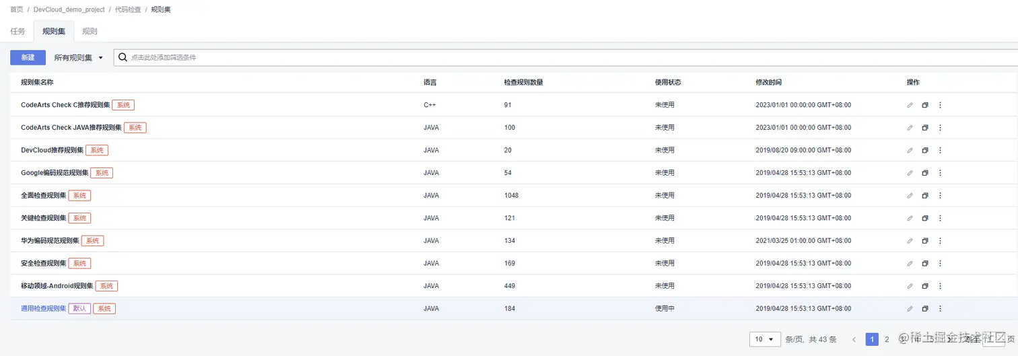Edit the 移动领域-Android规则集 row
Screen dimensions: 1018x356
[910, 286]
